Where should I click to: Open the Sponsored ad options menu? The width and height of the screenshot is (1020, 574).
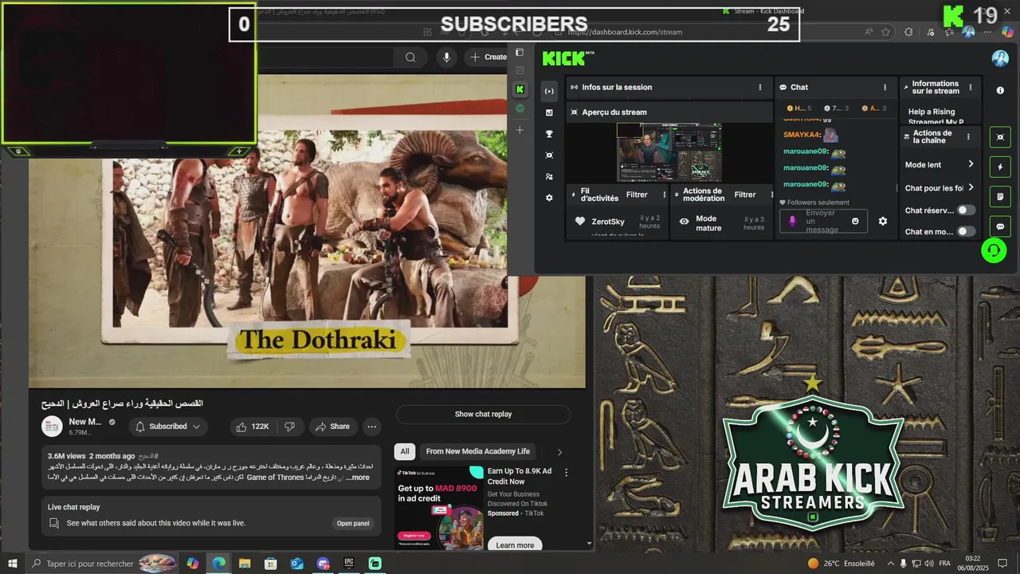point(567,473)
